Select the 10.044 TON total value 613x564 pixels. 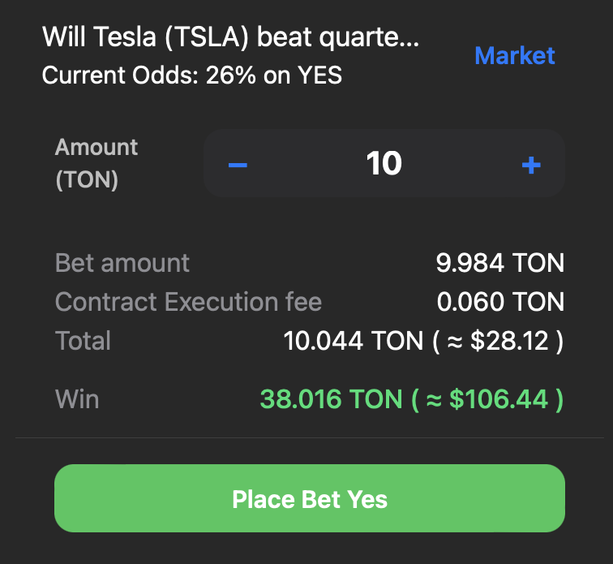354,341
